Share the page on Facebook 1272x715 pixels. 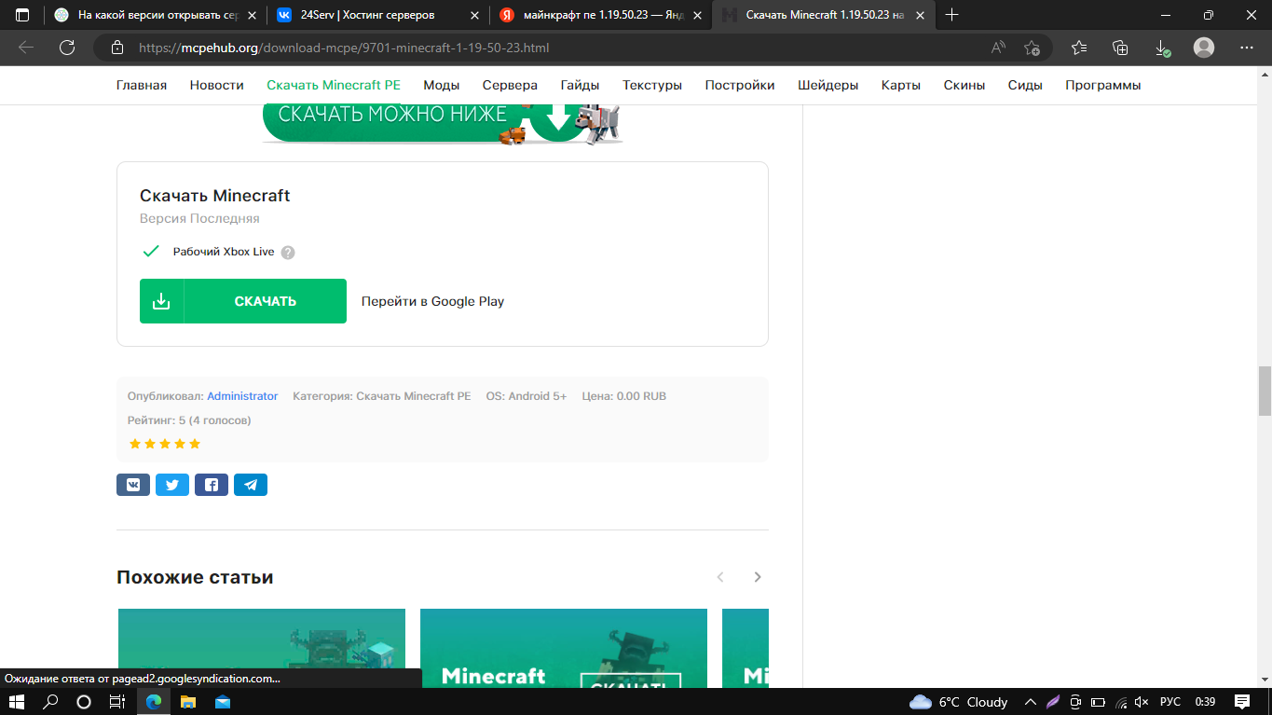[x=212, y=485]
